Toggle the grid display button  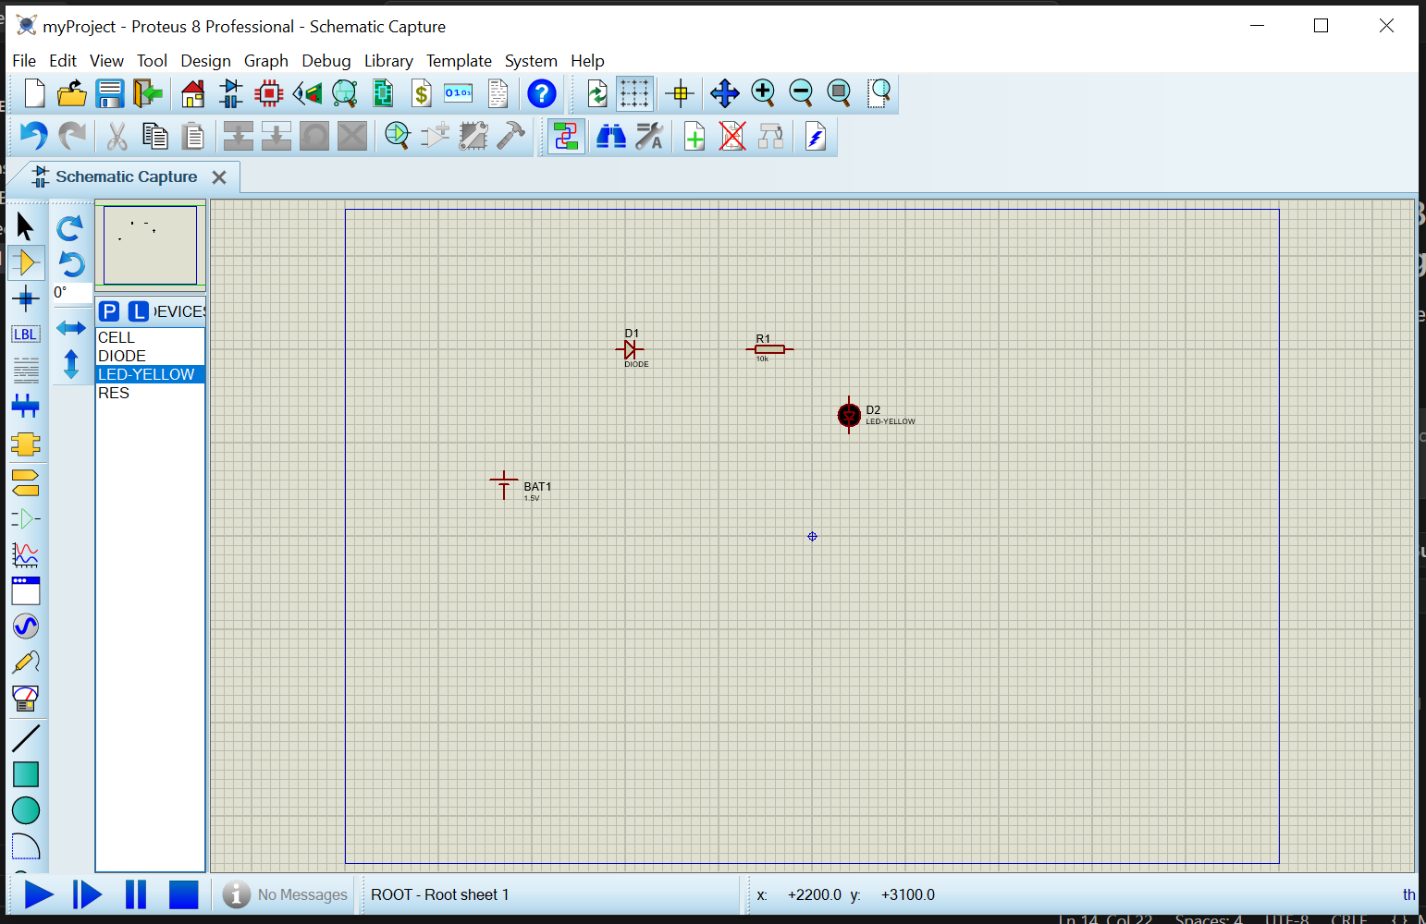[x=634, y=93]
